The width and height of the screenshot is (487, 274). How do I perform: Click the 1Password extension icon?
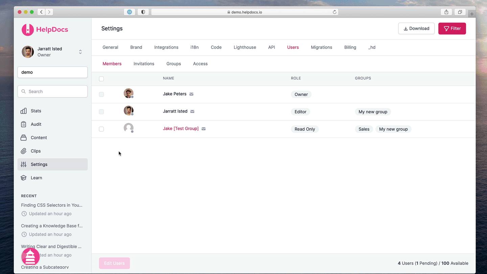click(x=130, y=12)
